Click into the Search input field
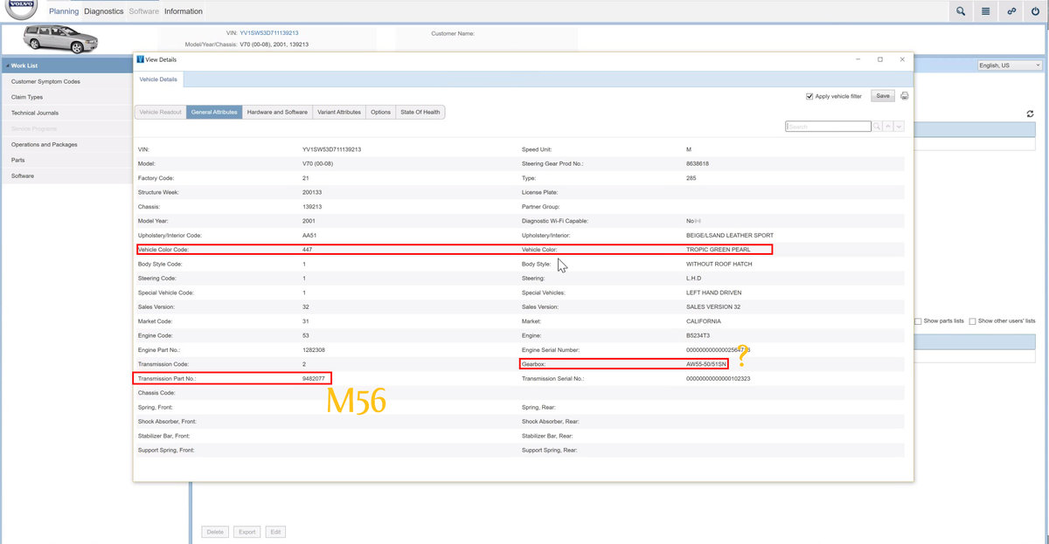The image size is (1049, 544). pos(828,127)
